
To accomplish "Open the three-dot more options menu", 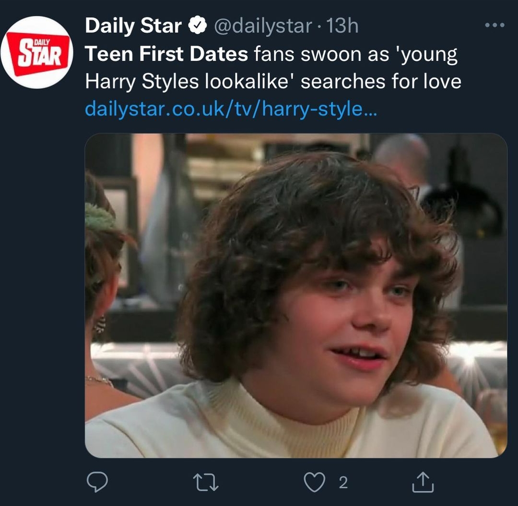I will coord(495,25).
